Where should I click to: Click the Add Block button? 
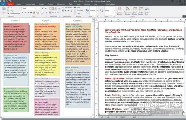point(67,7)
